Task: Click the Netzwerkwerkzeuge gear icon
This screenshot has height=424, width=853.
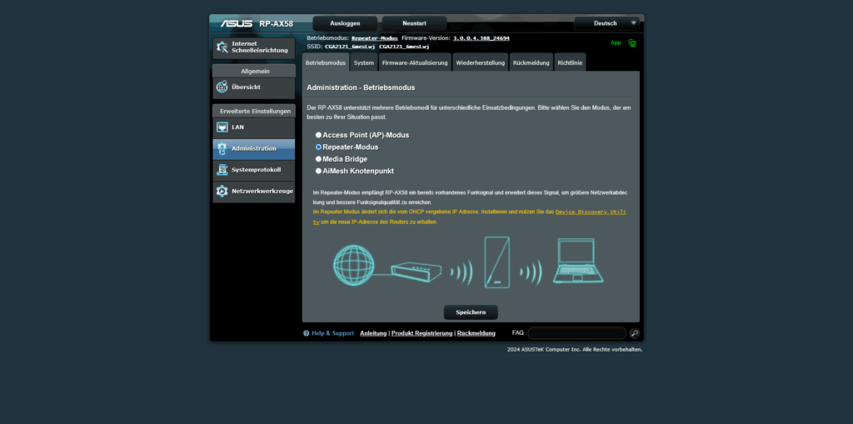Action: pyautogui.click(x=222, y=192)
